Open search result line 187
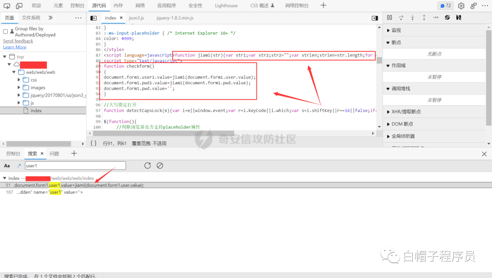The width and height of the screenshot is (492, 278). 246,192
